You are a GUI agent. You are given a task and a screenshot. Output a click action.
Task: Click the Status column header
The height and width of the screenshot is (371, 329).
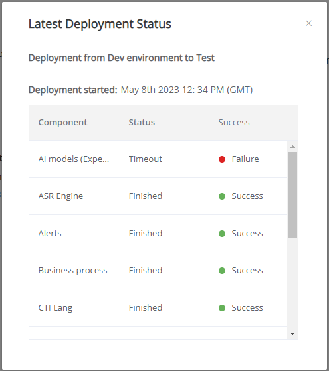click(x=142, y=123)
